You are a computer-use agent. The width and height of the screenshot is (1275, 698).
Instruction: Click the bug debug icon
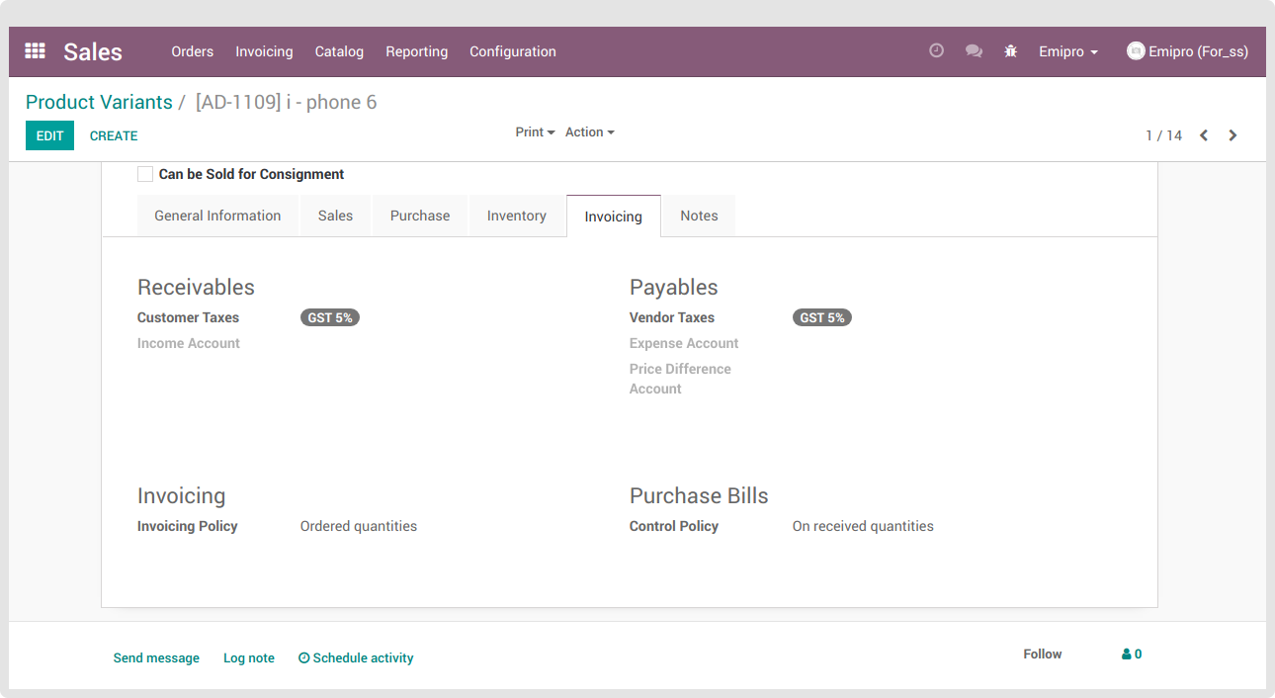point(1010,51)
